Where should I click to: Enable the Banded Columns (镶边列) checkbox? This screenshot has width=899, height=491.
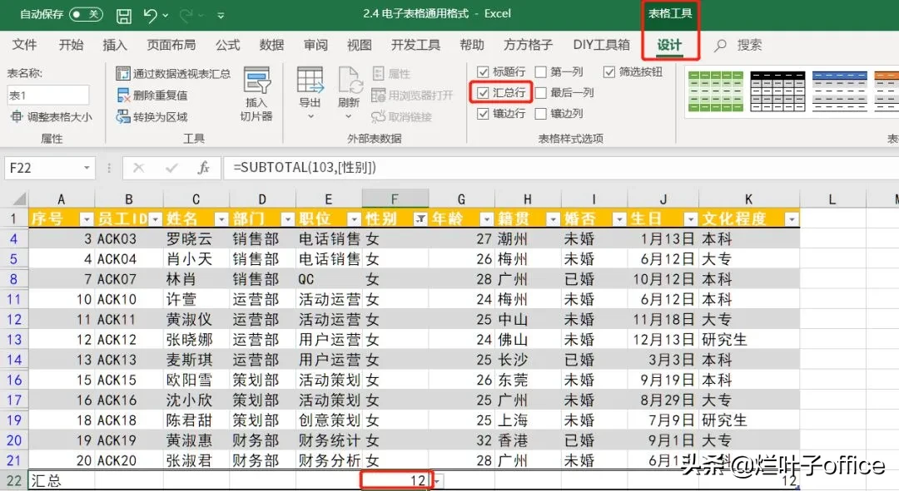541,114
